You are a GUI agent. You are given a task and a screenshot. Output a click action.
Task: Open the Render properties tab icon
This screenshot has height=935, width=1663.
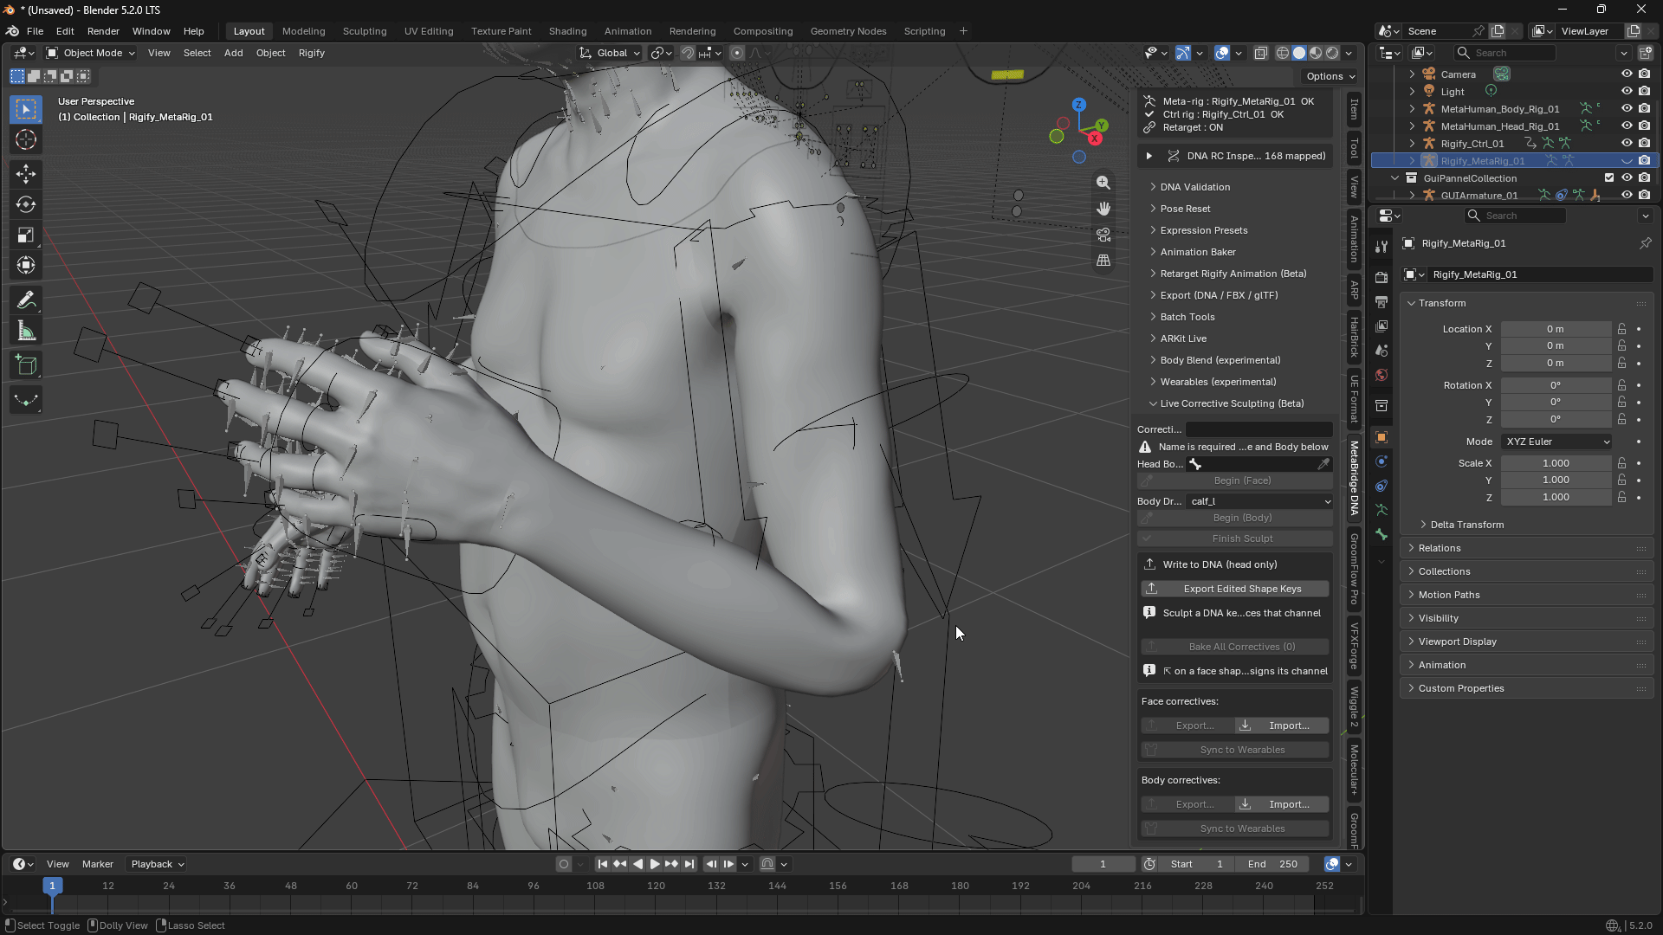tap(1382, 278)
